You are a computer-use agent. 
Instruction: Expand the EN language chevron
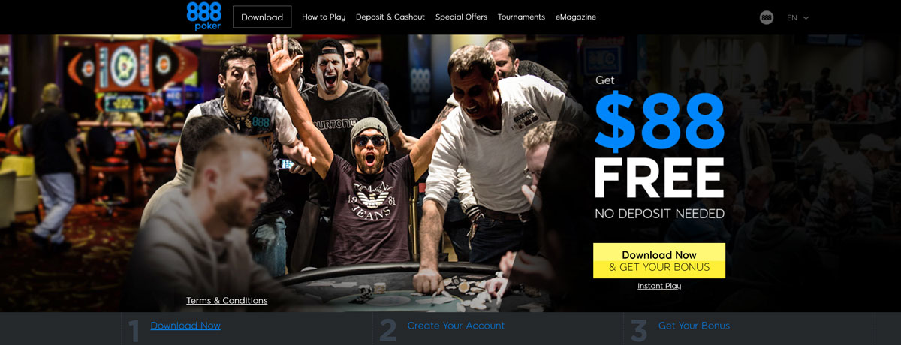tap(806, 17)
